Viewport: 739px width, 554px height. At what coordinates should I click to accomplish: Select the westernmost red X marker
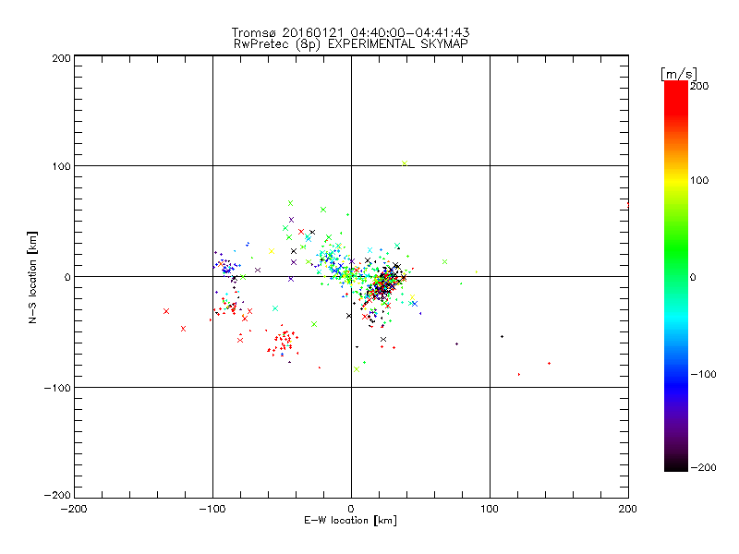tap(166, 311)
